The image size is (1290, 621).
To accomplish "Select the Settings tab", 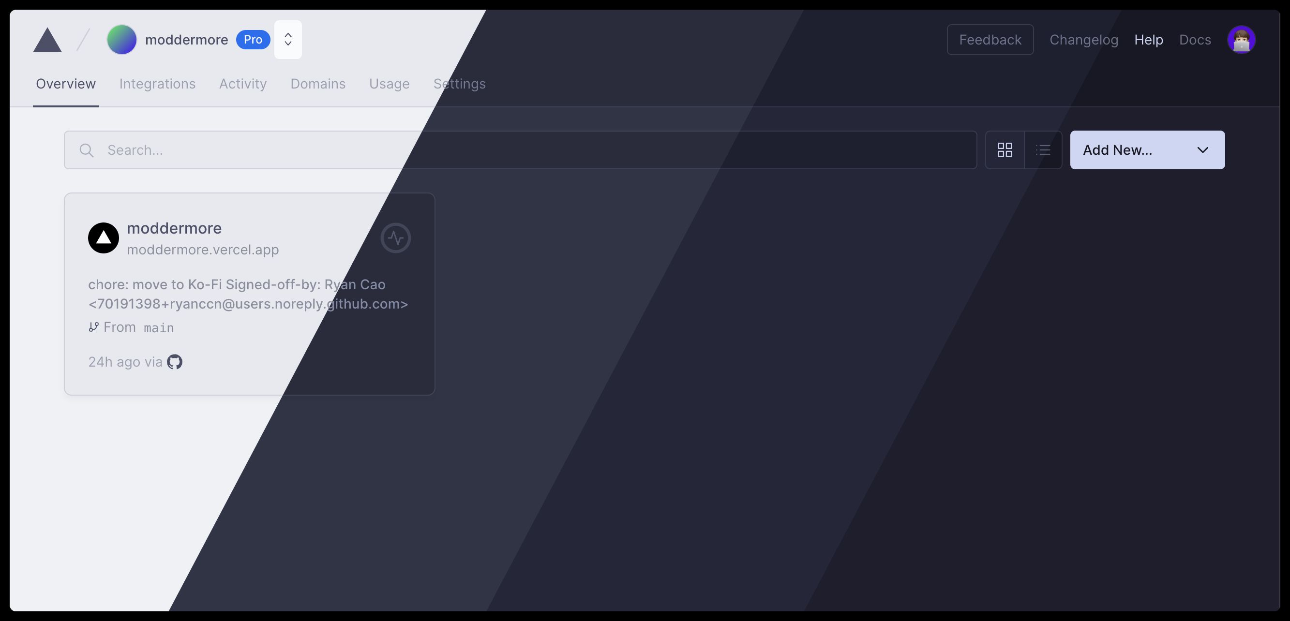I will [460, 83].
